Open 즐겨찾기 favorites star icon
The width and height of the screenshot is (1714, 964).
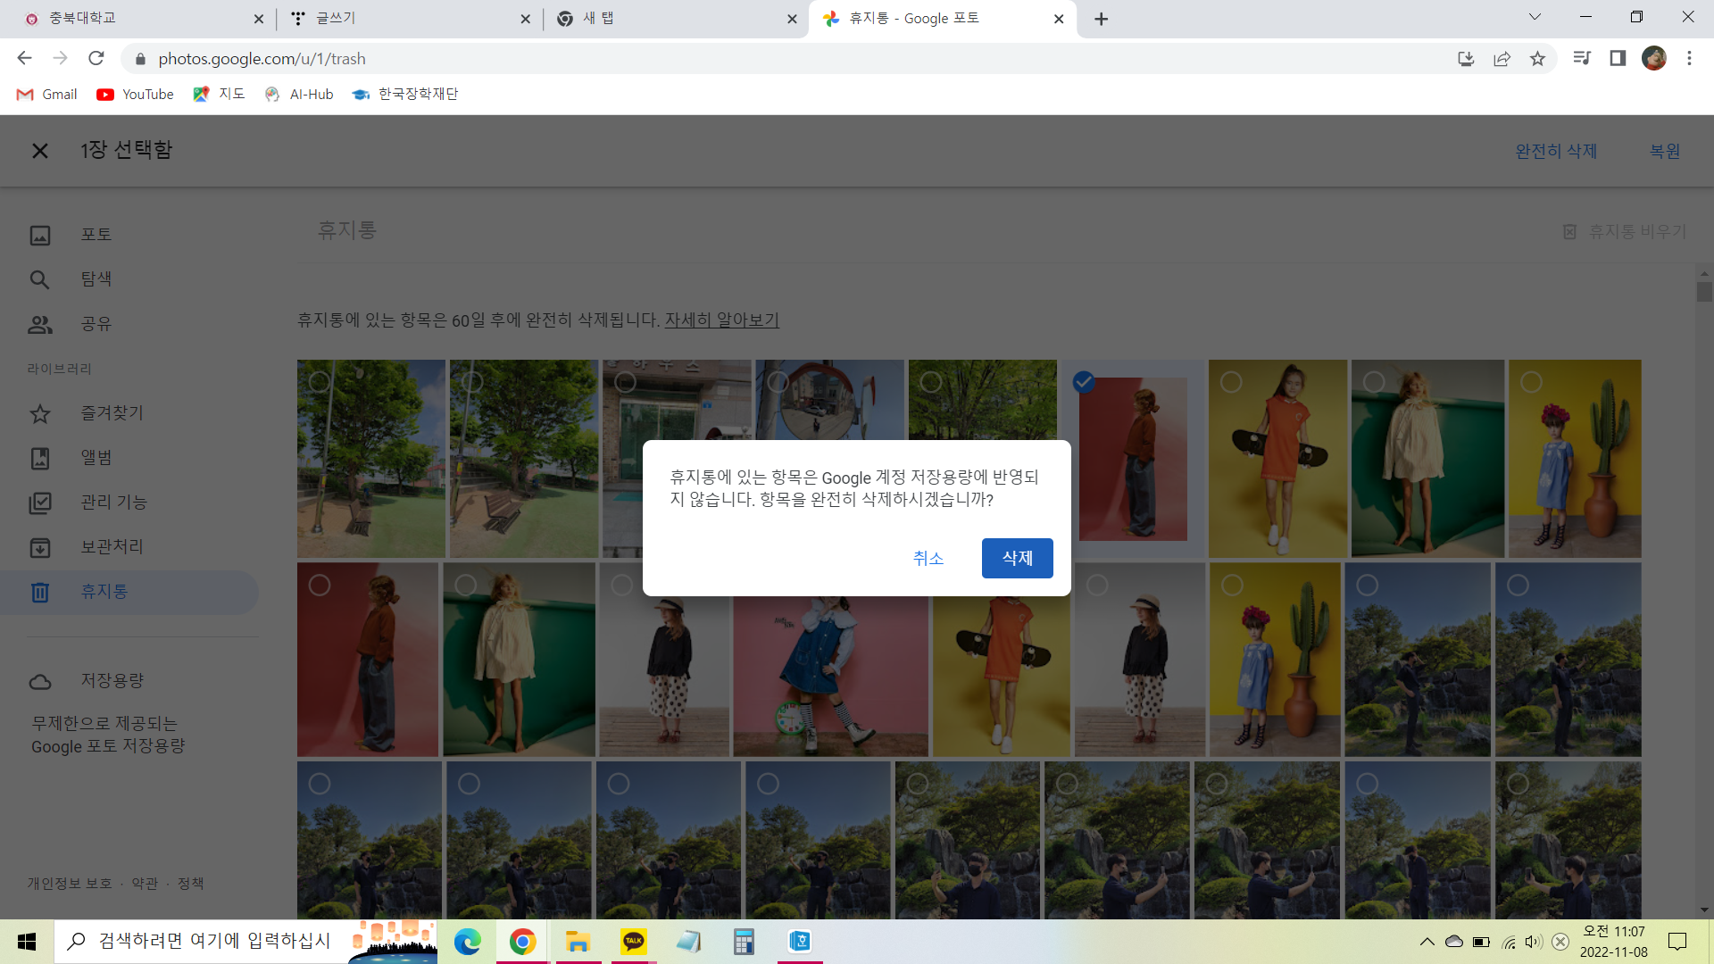(x=40, y=413)
